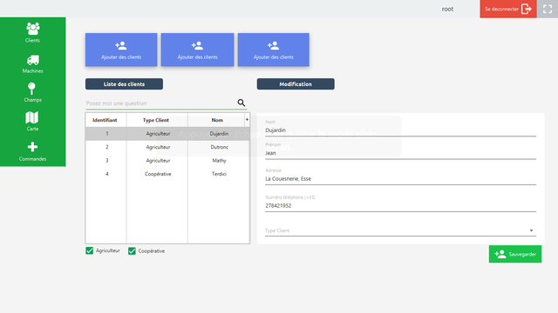Select the Dutronc row in client table
The height and width of the screenshot is (313, 558).
pyautogui.click(x=167, y=147)
